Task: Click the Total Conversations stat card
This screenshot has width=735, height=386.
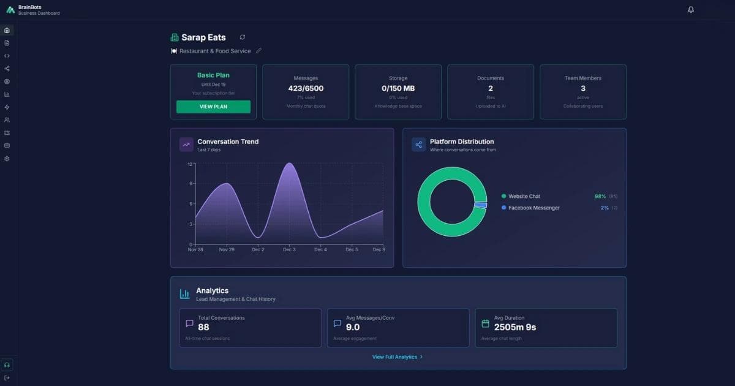Action: point(250,327)
